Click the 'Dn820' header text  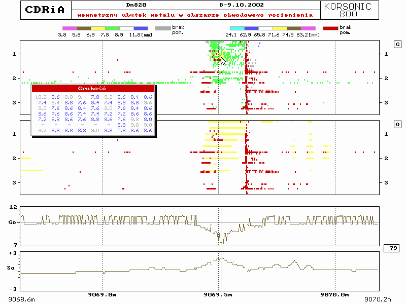pyautogui.click(x=136, y=5)
